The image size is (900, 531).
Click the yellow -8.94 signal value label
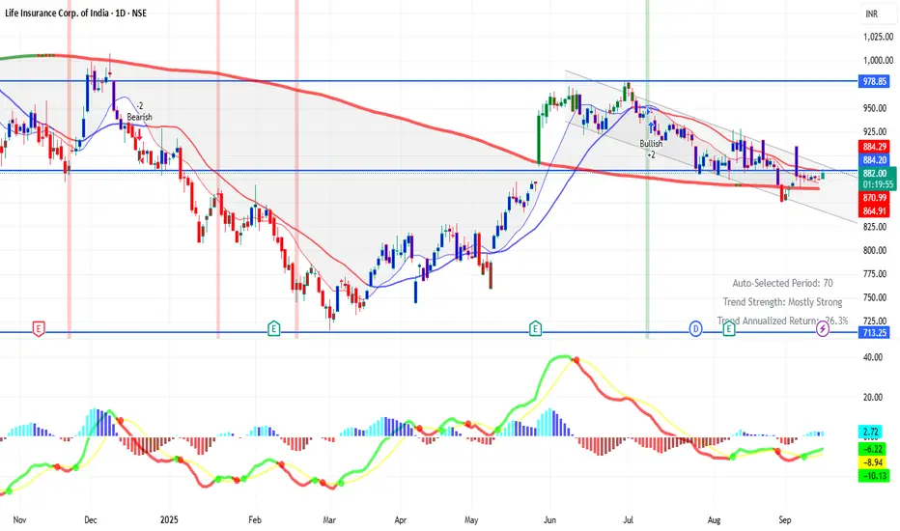(x=874, y=462)
